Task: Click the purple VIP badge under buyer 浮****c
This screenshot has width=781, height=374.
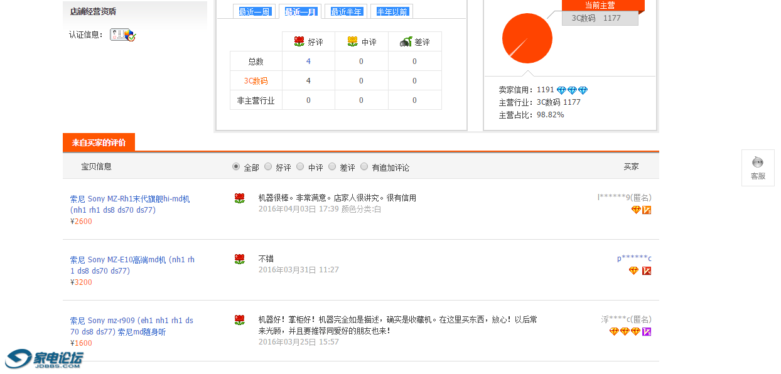Action: [x=647, y=331]
